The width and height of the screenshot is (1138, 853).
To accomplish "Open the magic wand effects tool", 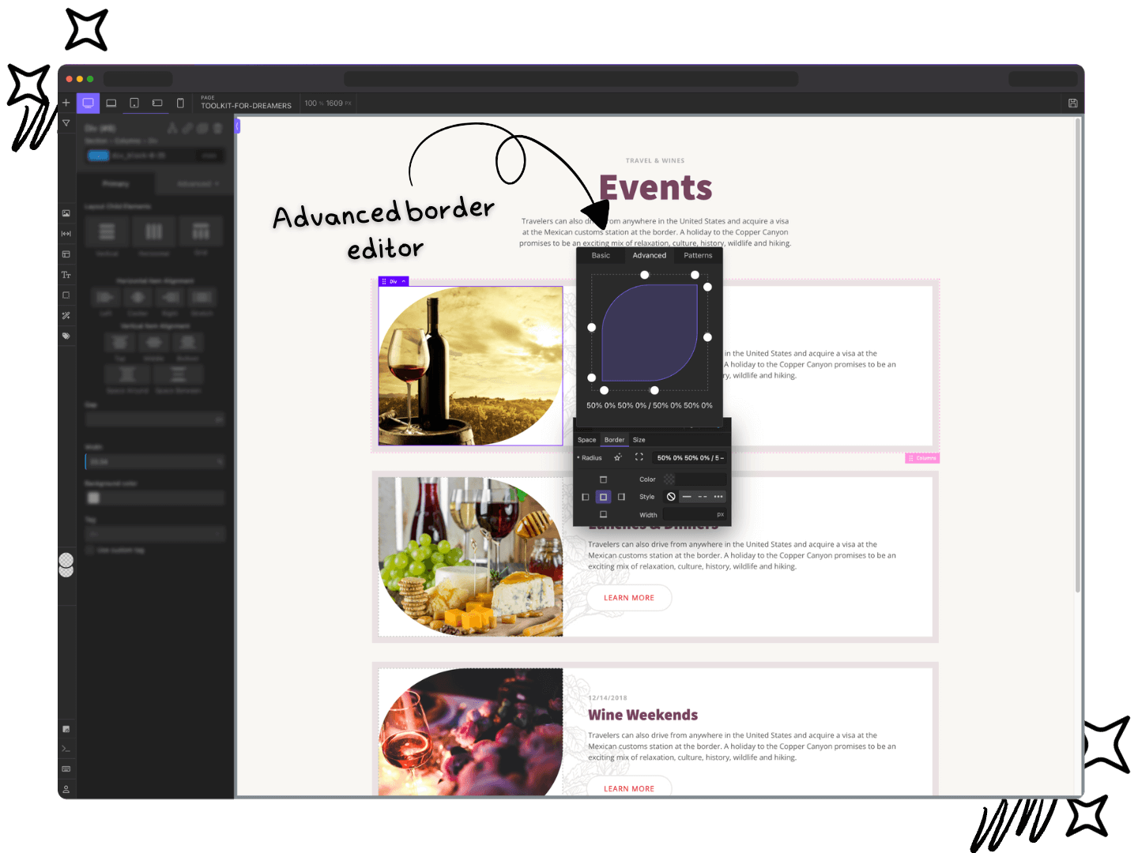I will click(x=66, y=316).
